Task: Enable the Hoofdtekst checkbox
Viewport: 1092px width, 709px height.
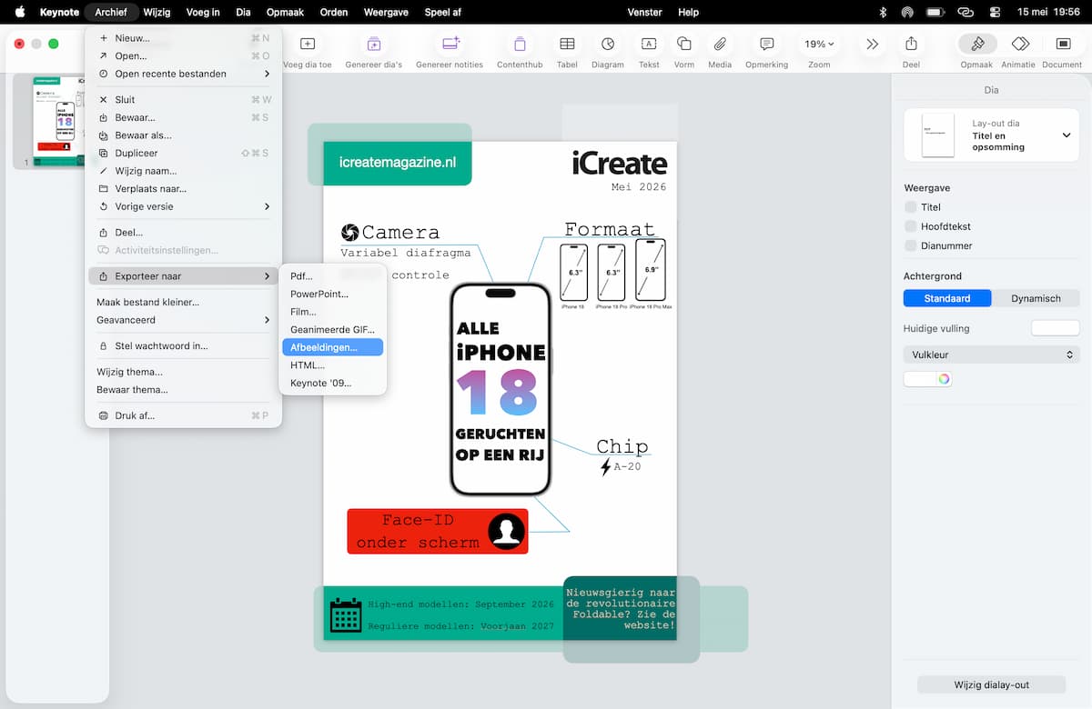Action: (911, 226)
